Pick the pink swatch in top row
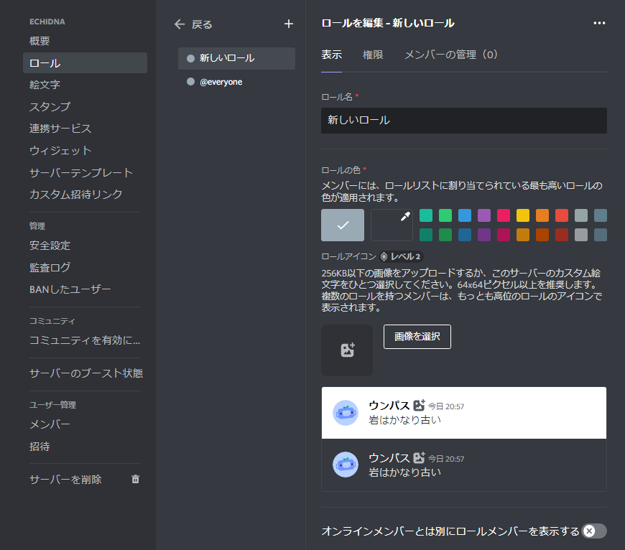 [x=504, y=215]
